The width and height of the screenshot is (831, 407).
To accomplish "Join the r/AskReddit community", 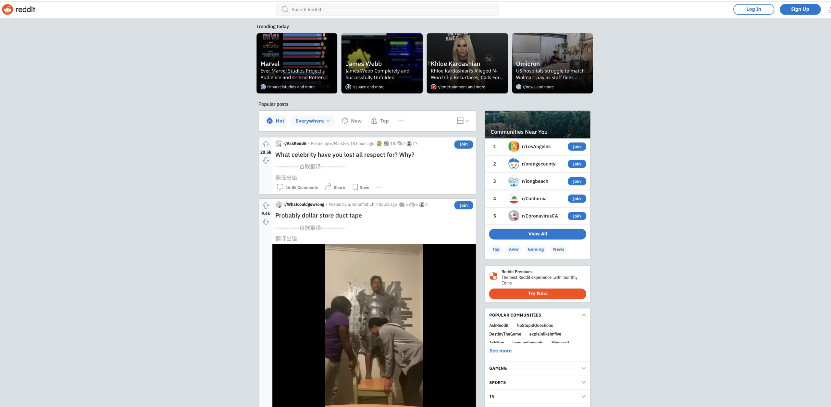I will tap(464, 144).
